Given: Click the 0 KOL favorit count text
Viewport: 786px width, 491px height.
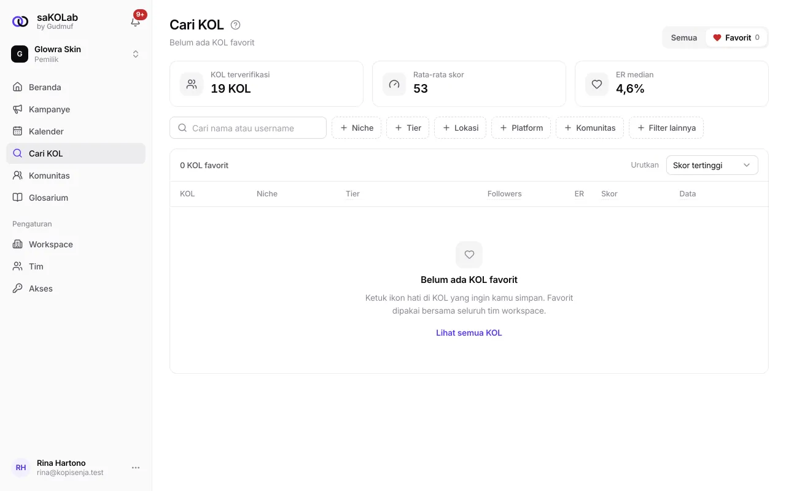Looking at the screenshot, I should pos(204,165).
